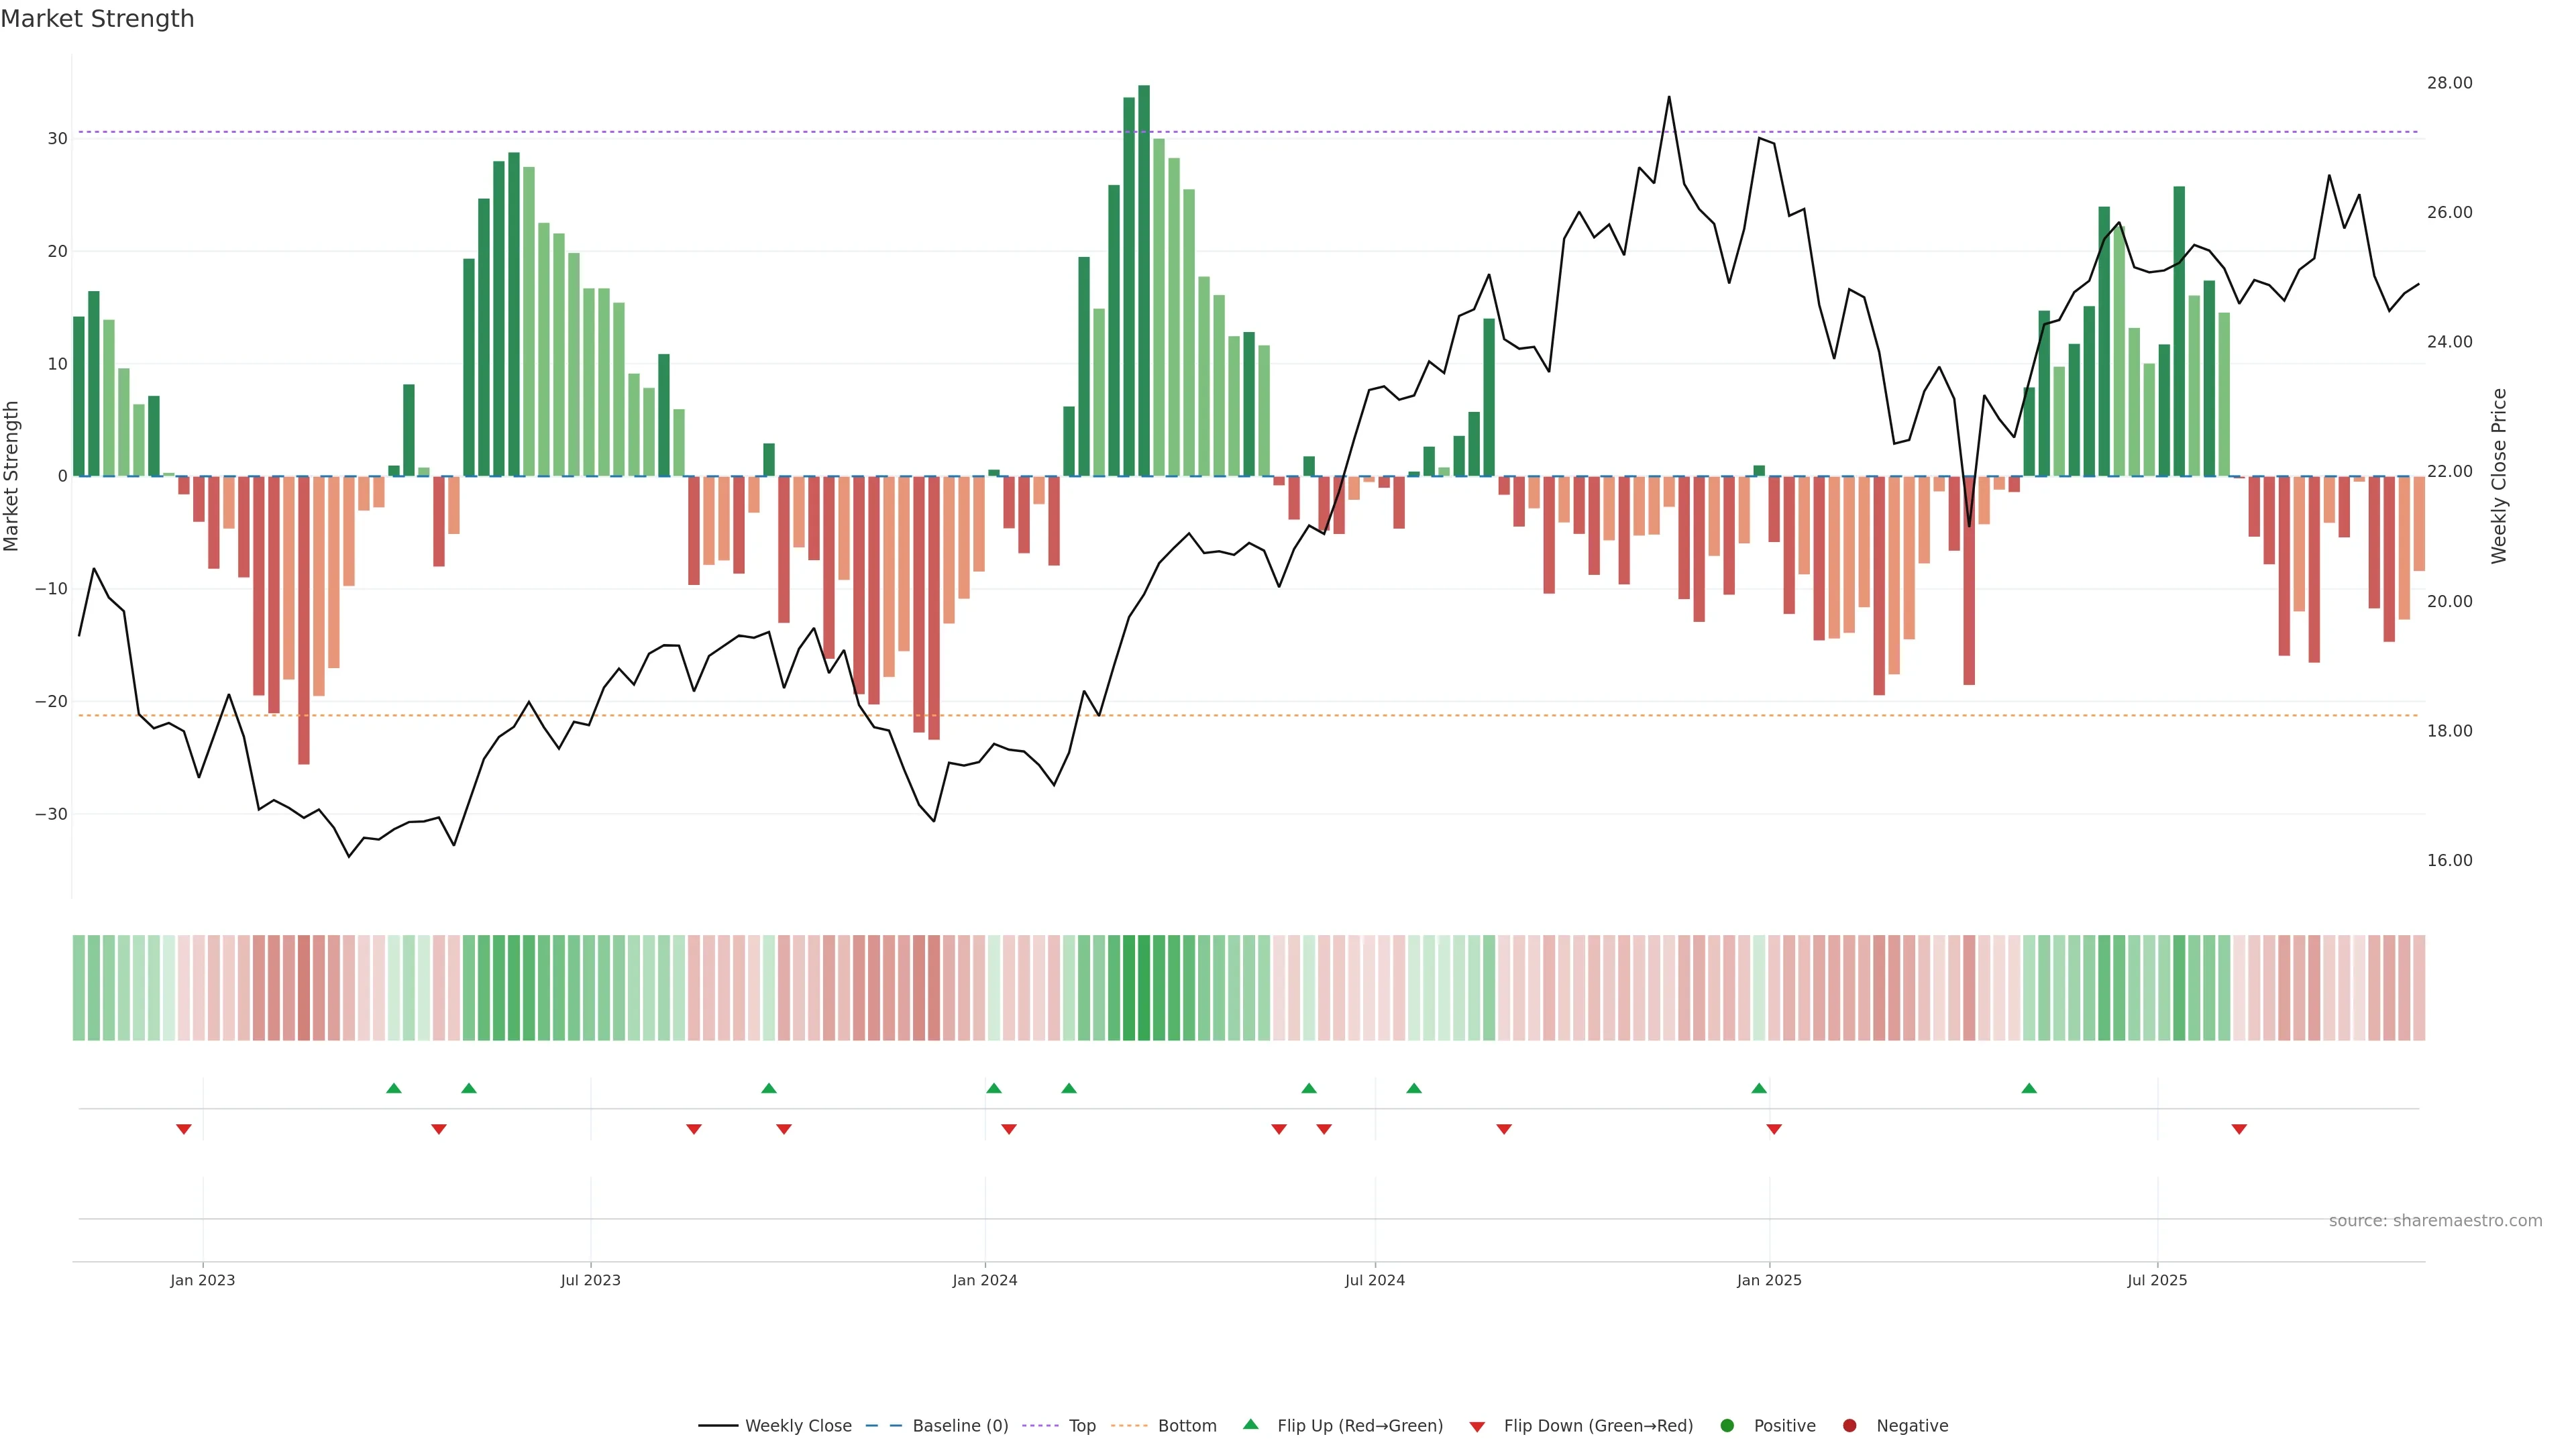Click the first red flip-down triangle marker
This screenshot has height=1449, width=2576.
point(183,1129)
